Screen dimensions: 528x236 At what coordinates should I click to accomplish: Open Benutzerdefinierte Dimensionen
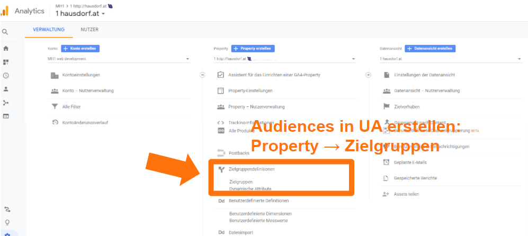(261, 213)
